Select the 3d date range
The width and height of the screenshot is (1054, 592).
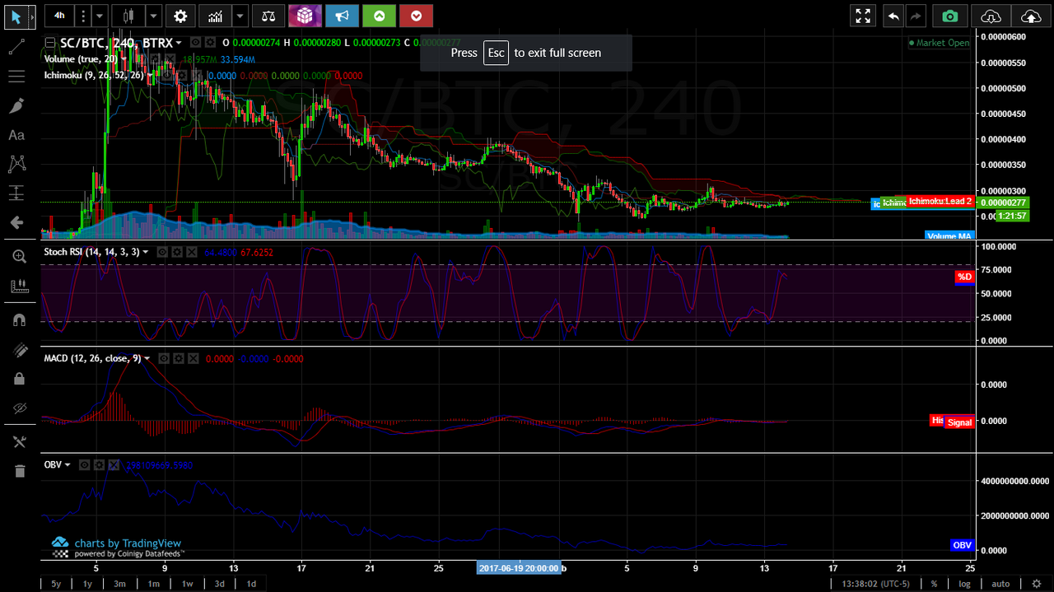pyautogui.click(x=219, y=584)
